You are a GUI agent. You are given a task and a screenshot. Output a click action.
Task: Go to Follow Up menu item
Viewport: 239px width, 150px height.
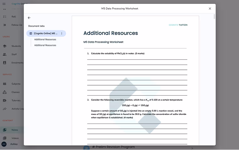click(x=17, y=25)
